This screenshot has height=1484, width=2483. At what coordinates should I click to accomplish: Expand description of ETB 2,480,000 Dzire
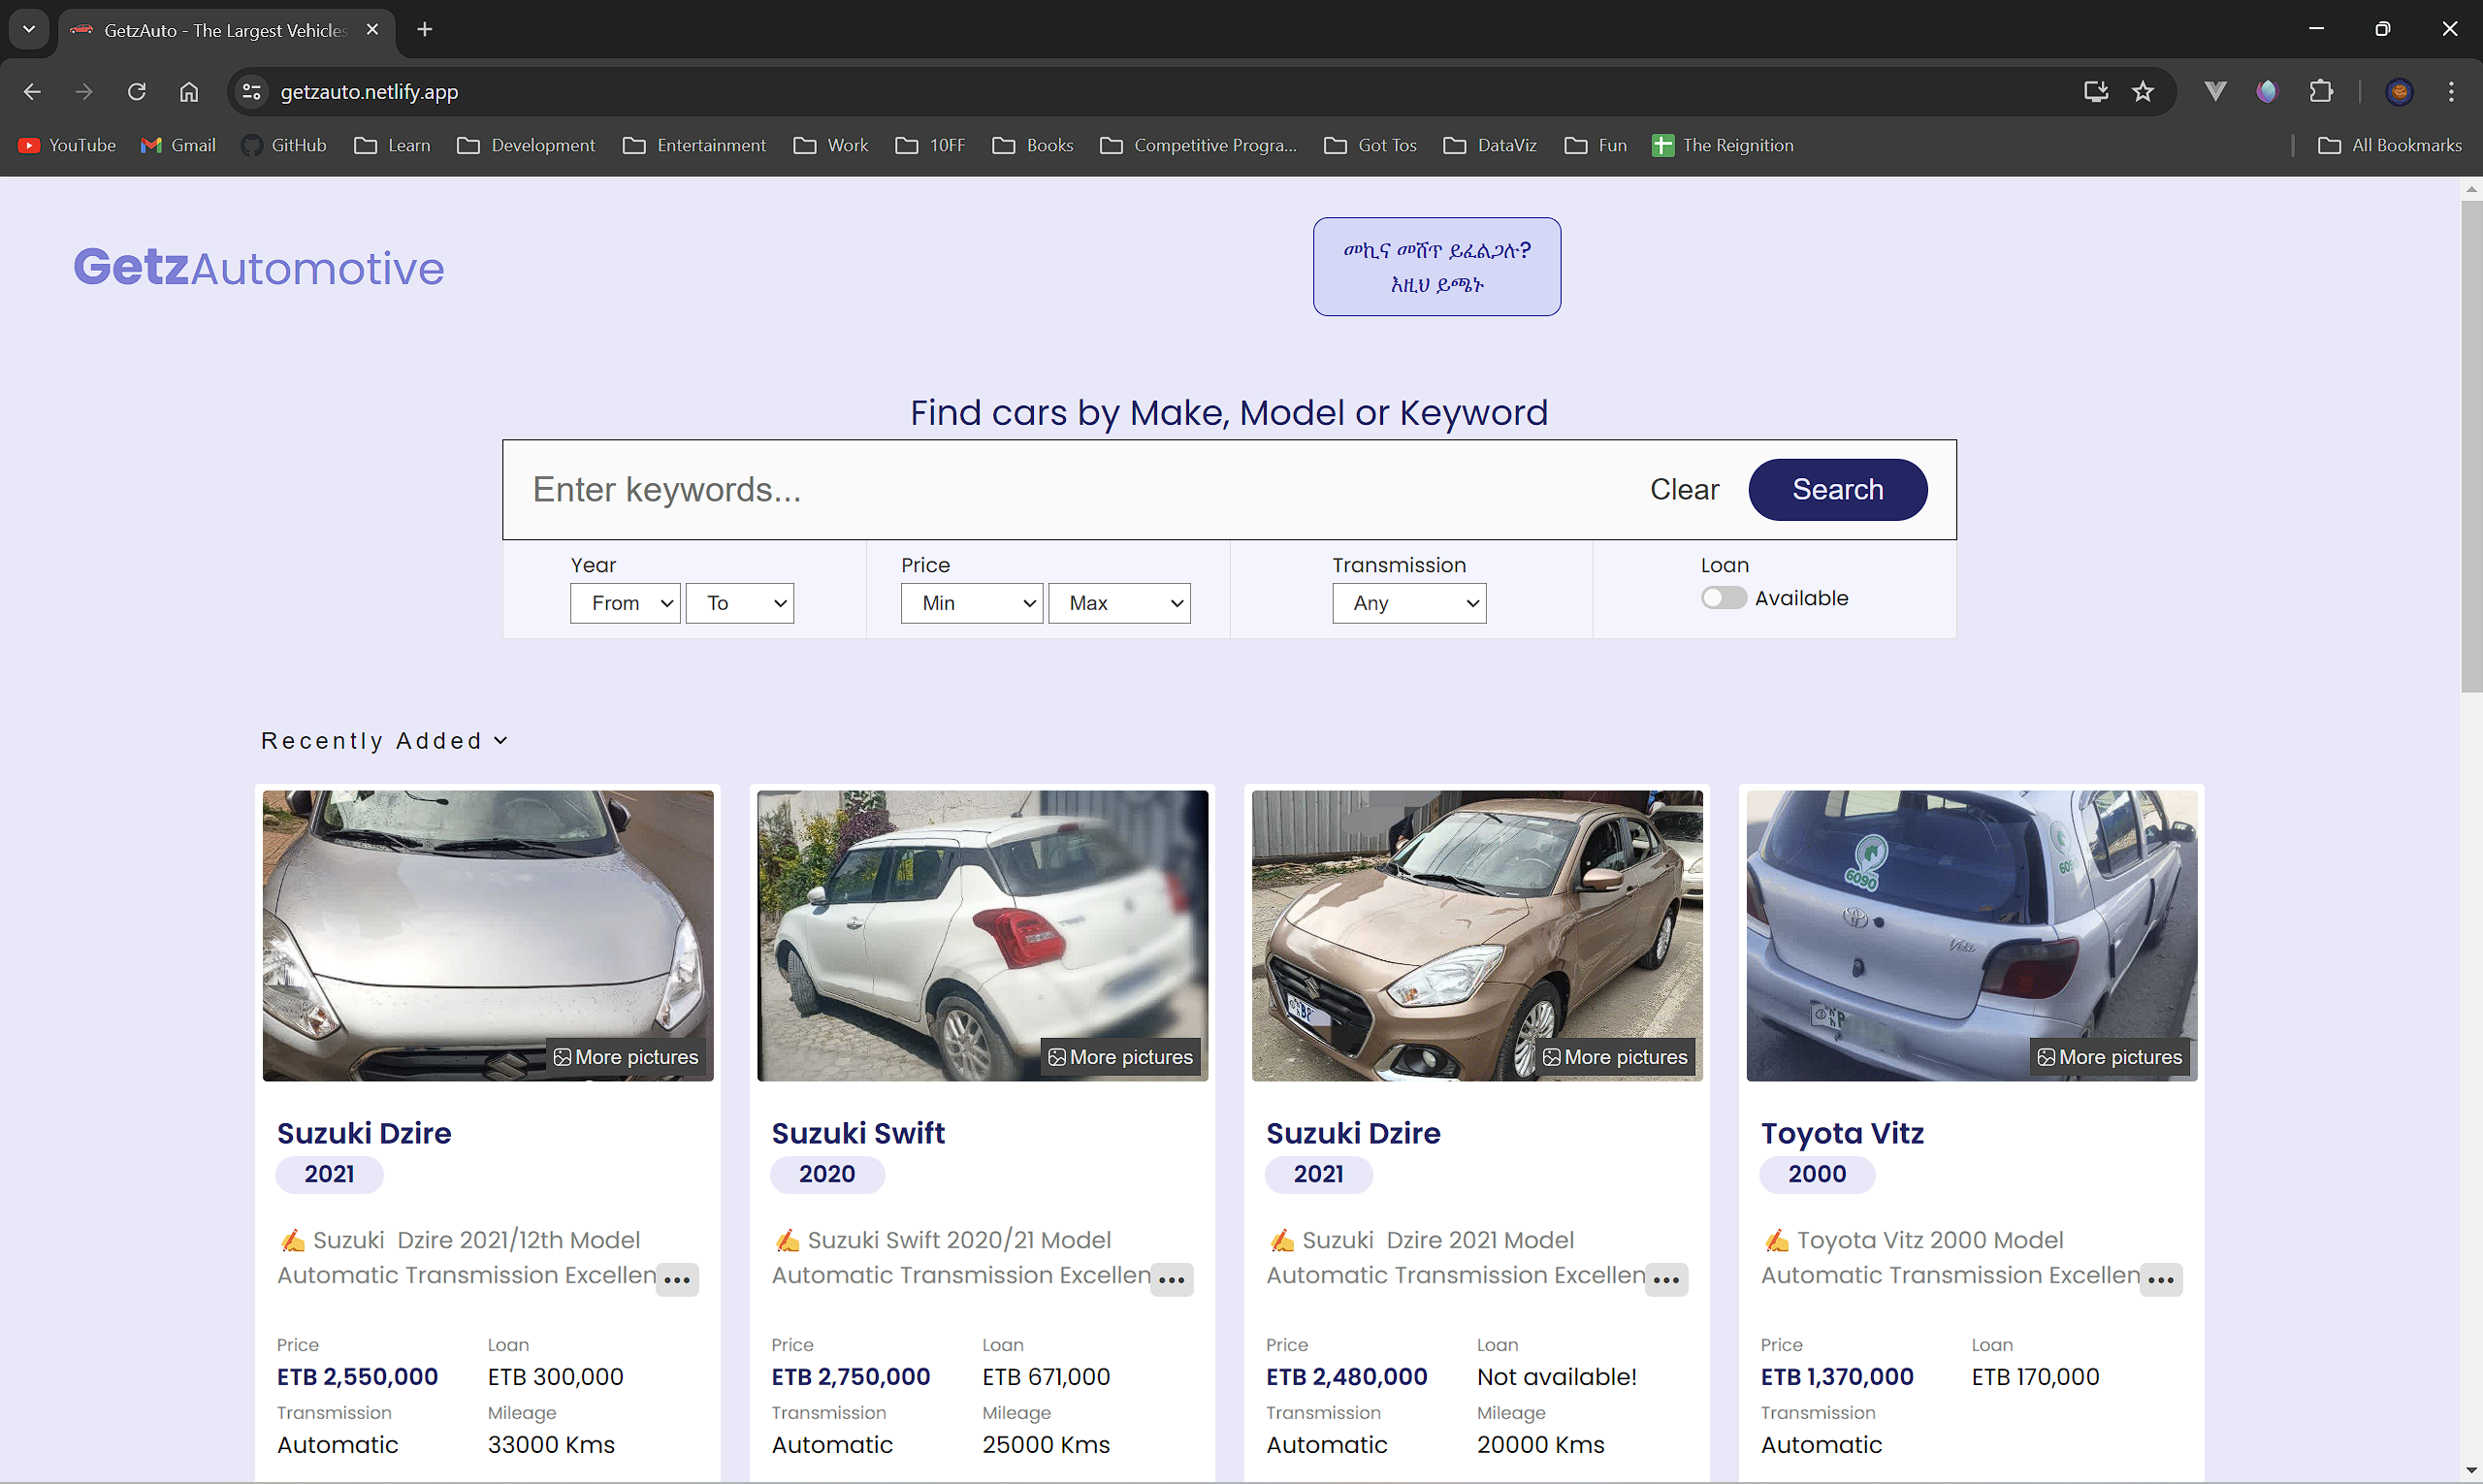1667,1280
